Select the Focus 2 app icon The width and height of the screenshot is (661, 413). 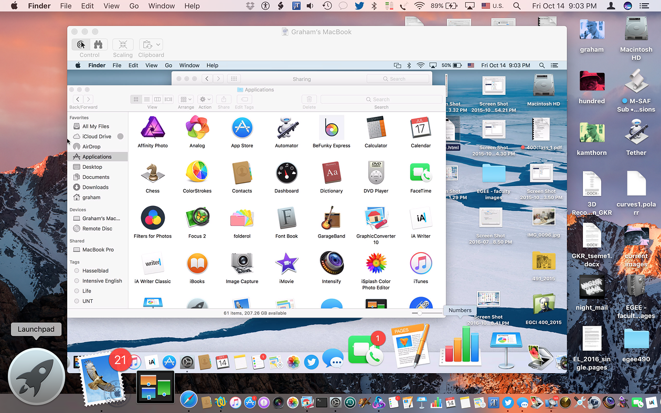pos(197,218)
